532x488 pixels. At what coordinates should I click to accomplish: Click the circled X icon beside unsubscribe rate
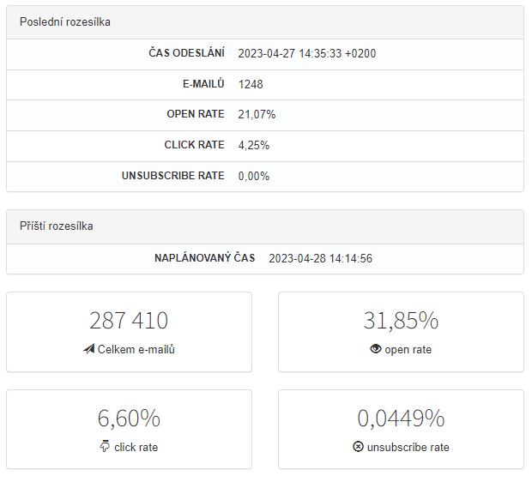[x=358, y=448]
